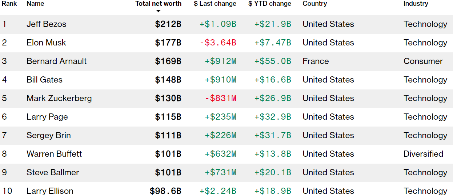Open Sergey Brin profile
The height and width of the screenshot is (196, 453).
(48, 136)
